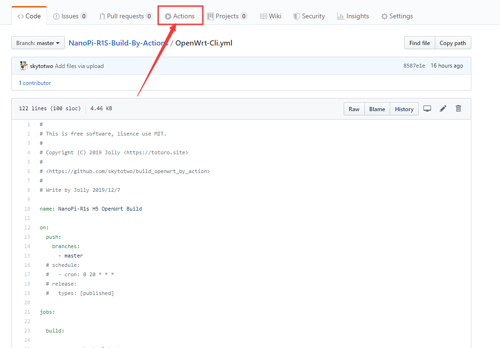
Task: View the Insights tab
Action: click(353, 16)
